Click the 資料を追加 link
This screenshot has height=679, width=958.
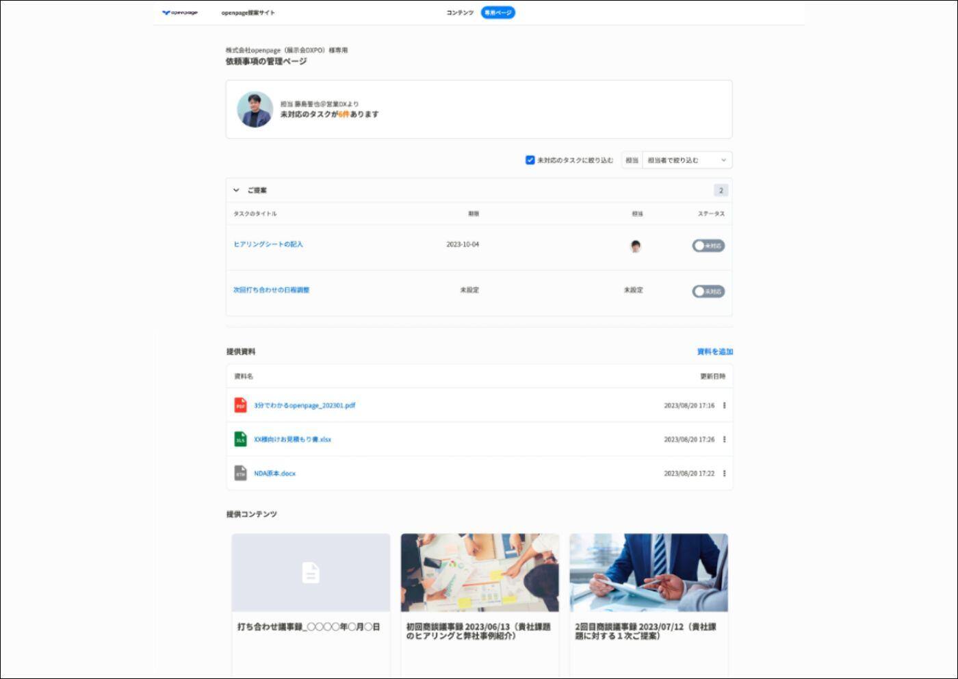tap(714, 352)
